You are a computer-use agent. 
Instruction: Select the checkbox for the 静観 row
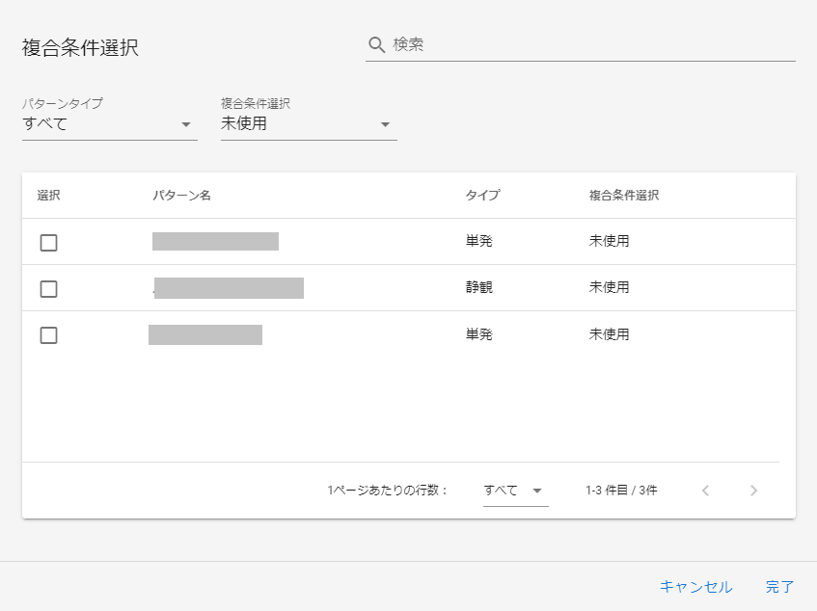[x=49, y=289]
